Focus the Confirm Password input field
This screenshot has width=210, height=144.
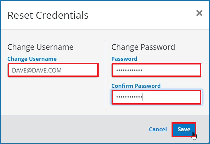pyautogui.click(x=156, y=97)
